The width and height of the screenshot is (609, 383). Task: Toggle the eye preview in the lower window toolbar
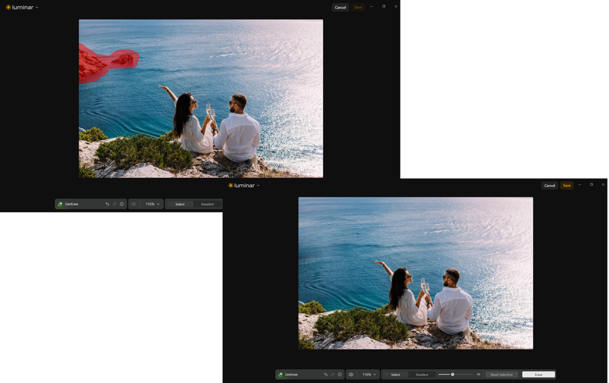click(x=351, y=374)
